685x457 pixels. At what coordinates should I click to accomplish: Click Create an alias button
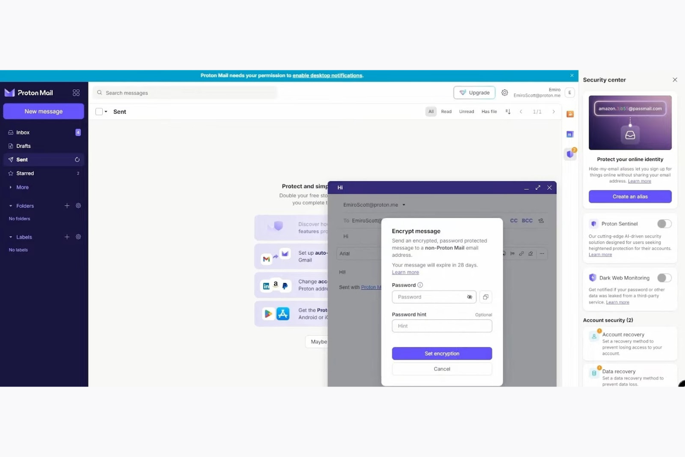[630, 197]
